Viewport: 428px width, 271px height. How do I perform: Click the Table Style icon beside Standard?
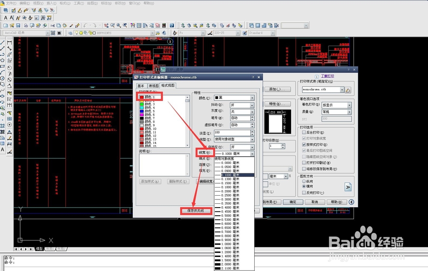click(244, 33)
